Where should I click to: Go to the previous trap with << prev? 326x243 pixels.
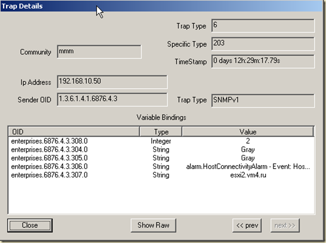tap(247, 225)
